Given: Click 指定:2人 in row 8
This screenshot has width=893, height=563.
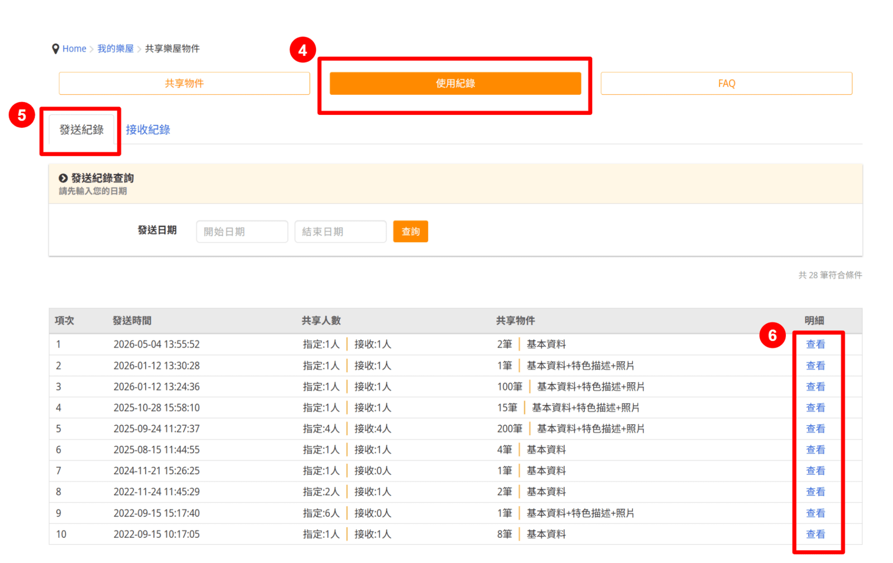Looking at the screenshot, I should pos(321,492).
